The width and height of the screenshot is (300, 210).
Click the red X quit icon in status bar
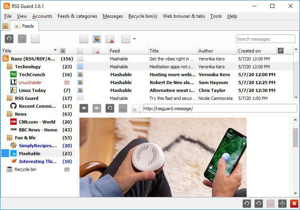[294, 203]
